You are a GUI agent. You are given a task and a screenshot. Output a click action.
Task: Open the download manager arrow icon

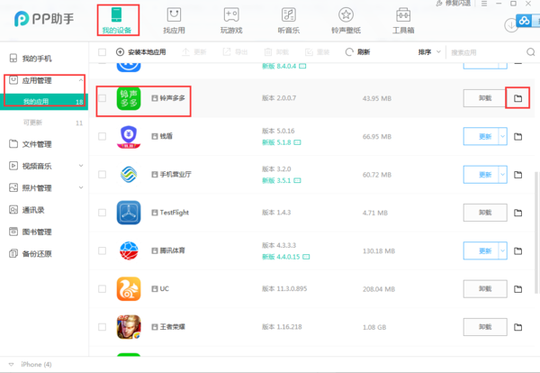point(511,25)
